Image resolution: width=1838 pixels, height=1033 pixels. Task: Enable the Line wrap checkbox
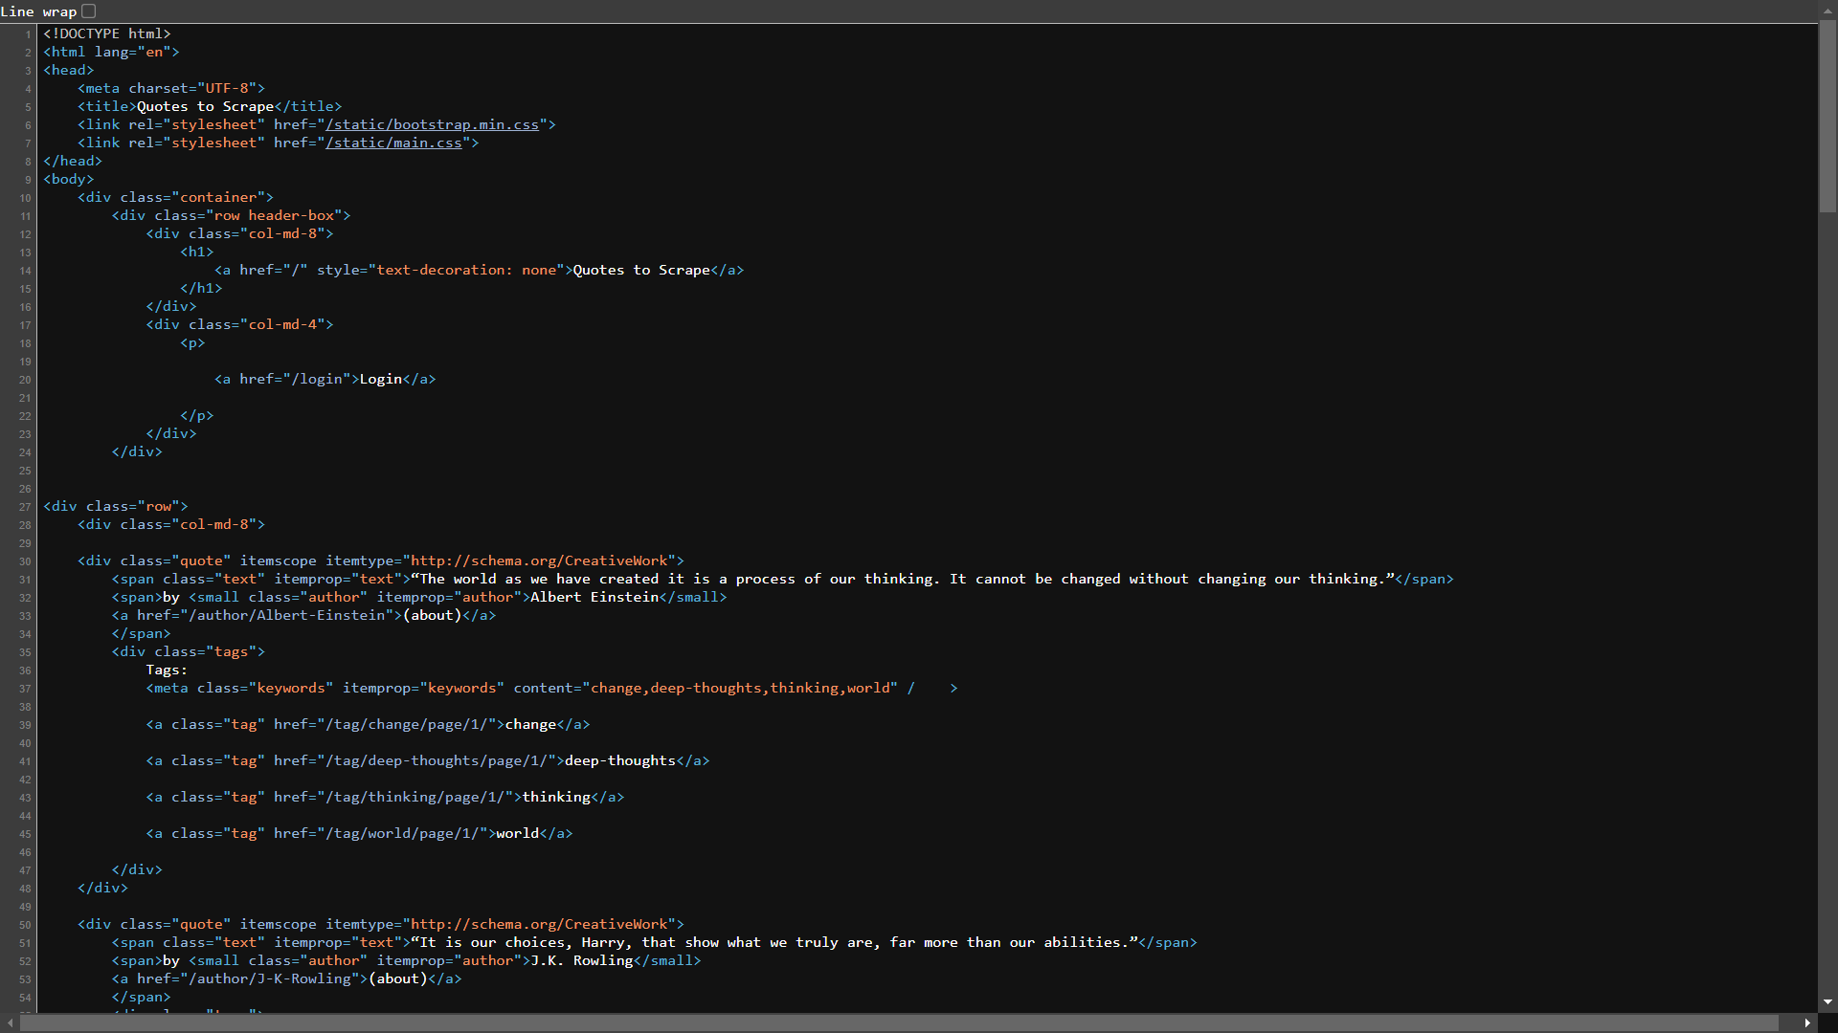point(88,11)
